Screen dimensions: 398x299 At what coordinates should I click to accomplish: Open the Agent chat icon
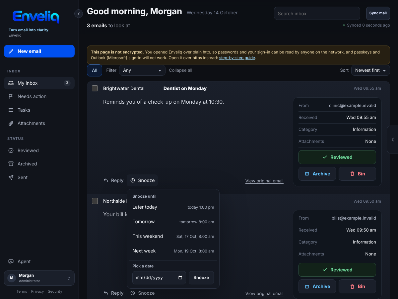tap(11, 261)
